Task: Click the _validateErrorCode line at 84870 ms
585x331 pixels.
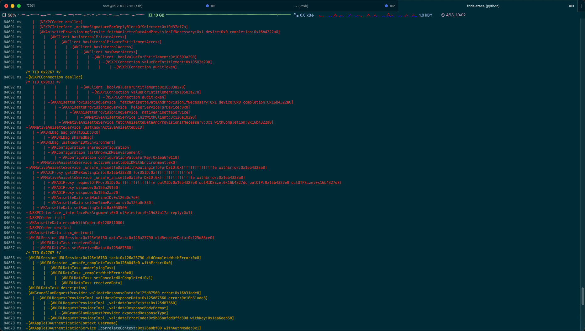Action: point(140,318)
